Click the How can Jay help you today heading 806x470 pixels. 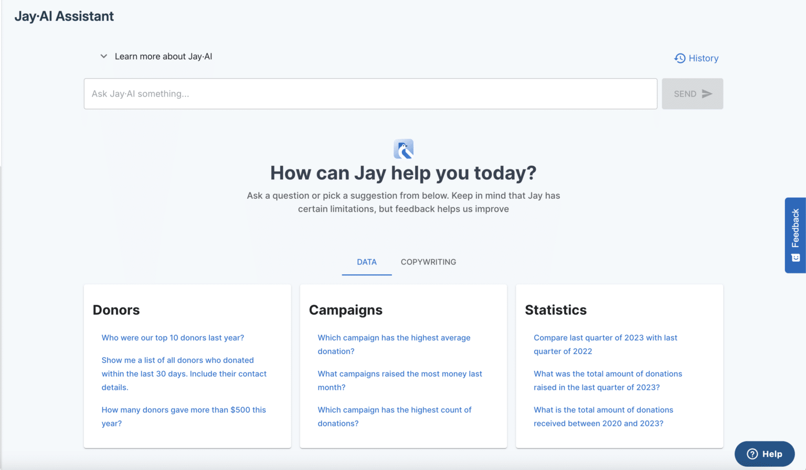tap(403, 173)
